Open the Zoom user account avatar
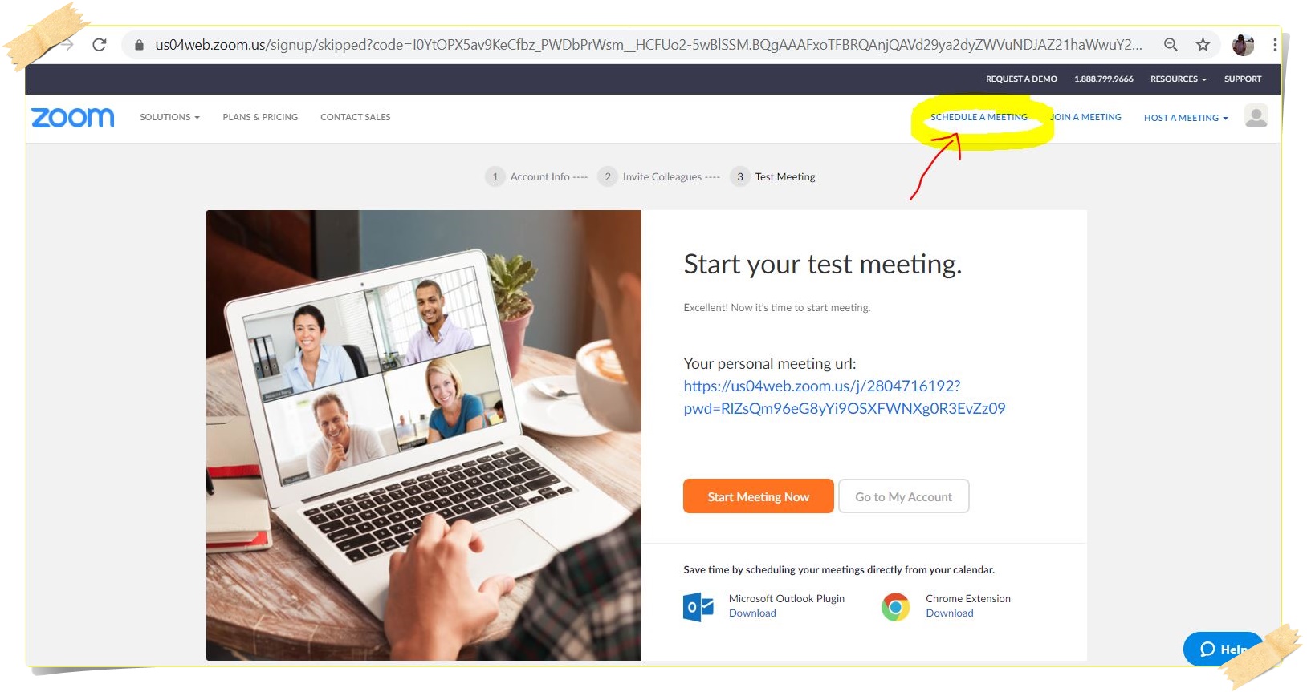Screen dimensions: 1307x692 (1256, 116)
